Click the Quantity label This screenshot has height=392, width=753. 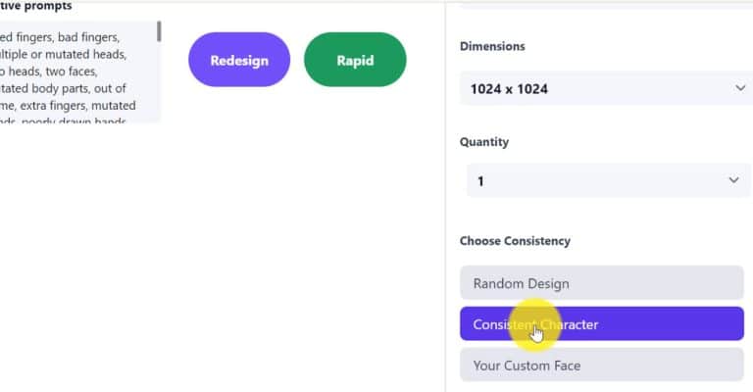484,142
